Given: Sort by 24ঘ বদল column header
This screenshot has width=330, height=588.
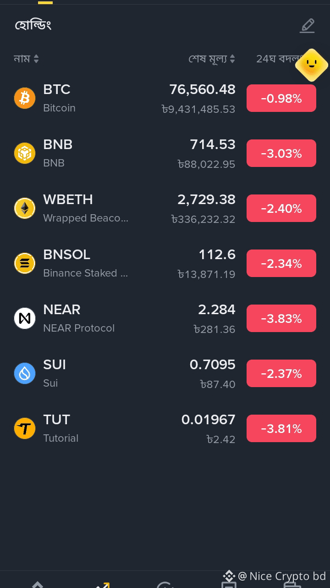Looking at the screenshot, I should coord(277,59).
